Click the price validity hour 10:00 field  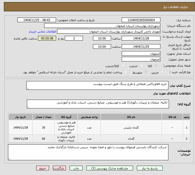102,46
